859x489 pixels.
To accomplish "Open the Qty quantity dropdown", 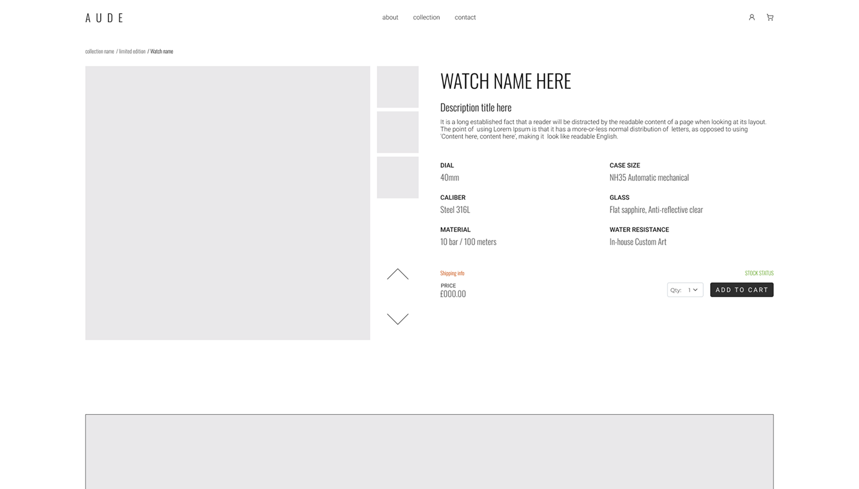I will (685, 290).
